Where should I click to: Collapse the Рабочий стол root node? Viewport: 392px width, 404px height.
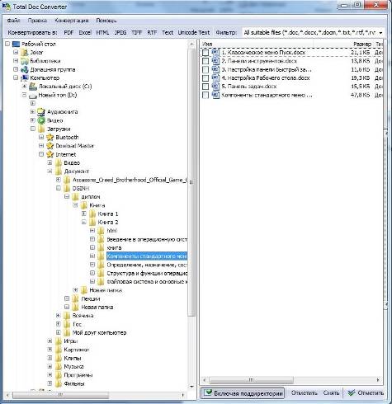point(7,44)
